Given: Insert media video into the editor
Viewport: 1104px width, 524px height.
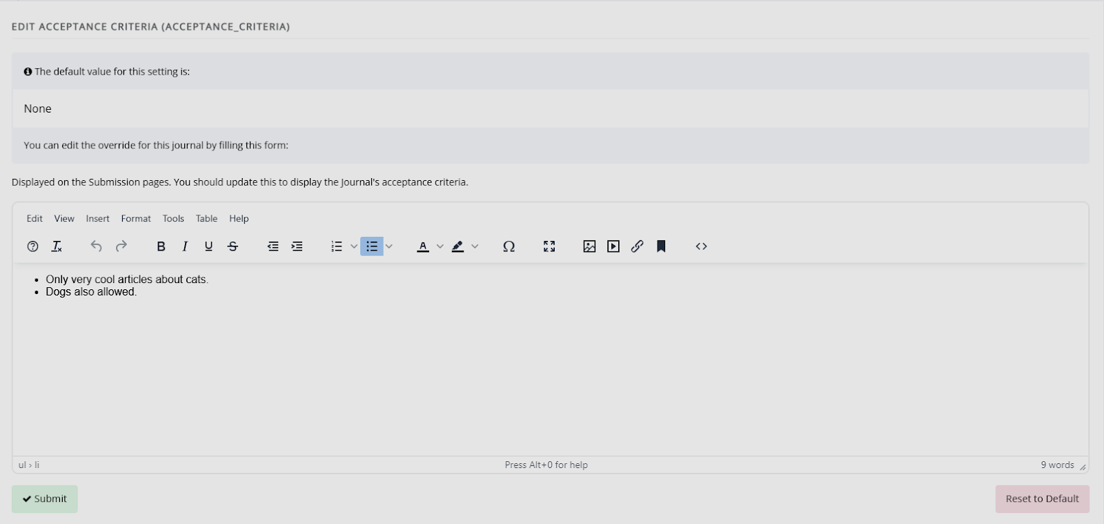Looking at the screenshot, I should (613, 246).
